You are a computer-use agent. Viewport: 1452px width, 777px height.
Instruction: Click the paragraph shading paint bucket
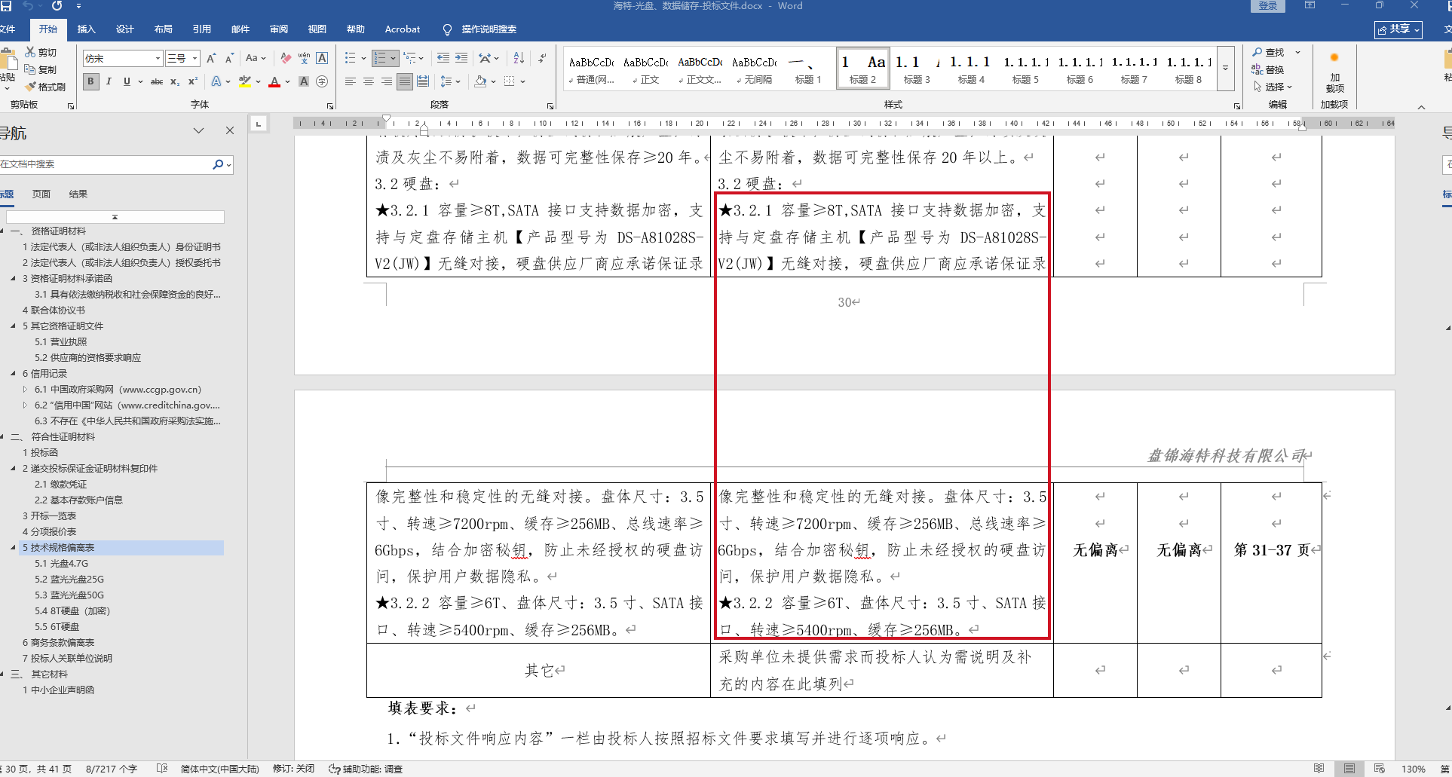pyautogui.click(x=480, y=81)
